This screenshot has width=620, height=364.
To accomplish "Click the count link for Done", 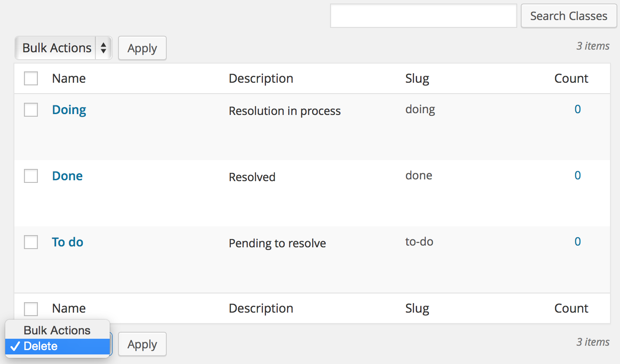I will [x=578, y=175].
